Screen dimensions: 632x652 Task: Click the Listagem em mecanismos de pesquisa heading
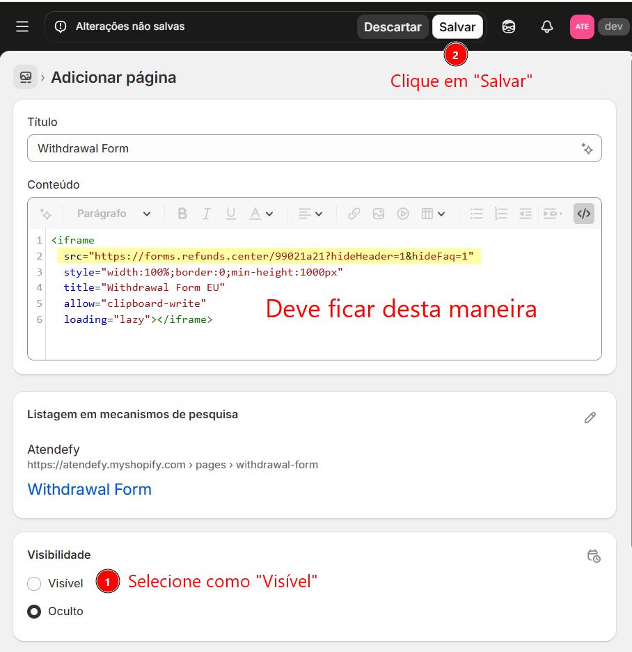click(133, 414)
